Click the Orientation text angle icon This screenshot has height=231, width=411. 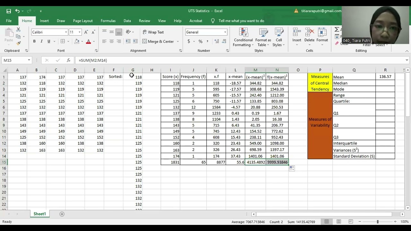128,32
